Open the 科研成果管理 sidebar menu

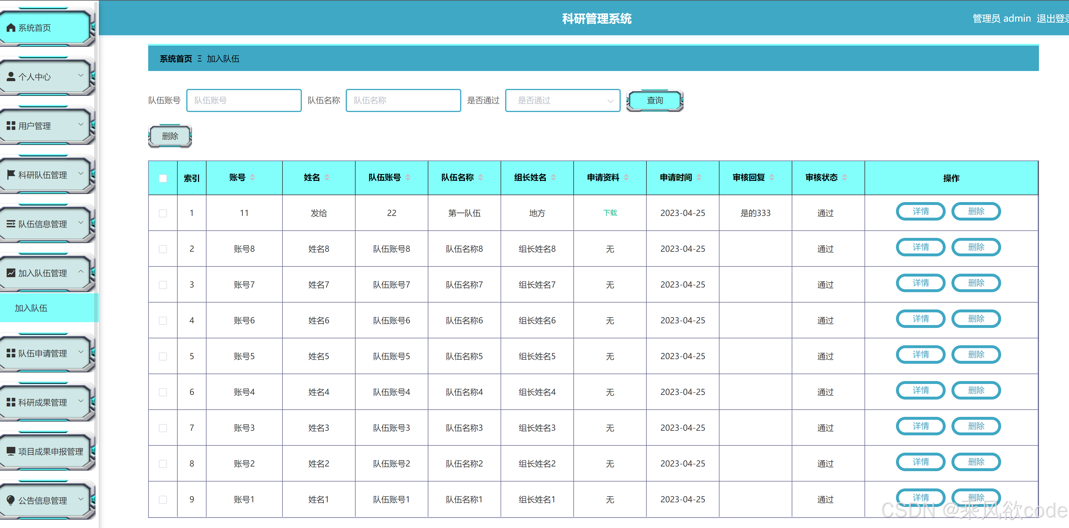click(x=43, y=402)
